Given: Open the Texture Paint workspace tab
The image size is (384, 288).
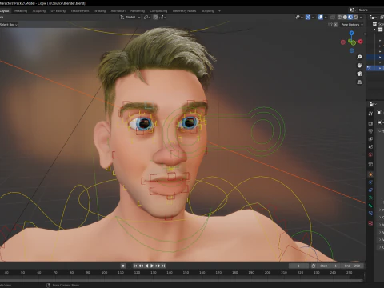Looking at the screenshot, I should click(80, 11).
